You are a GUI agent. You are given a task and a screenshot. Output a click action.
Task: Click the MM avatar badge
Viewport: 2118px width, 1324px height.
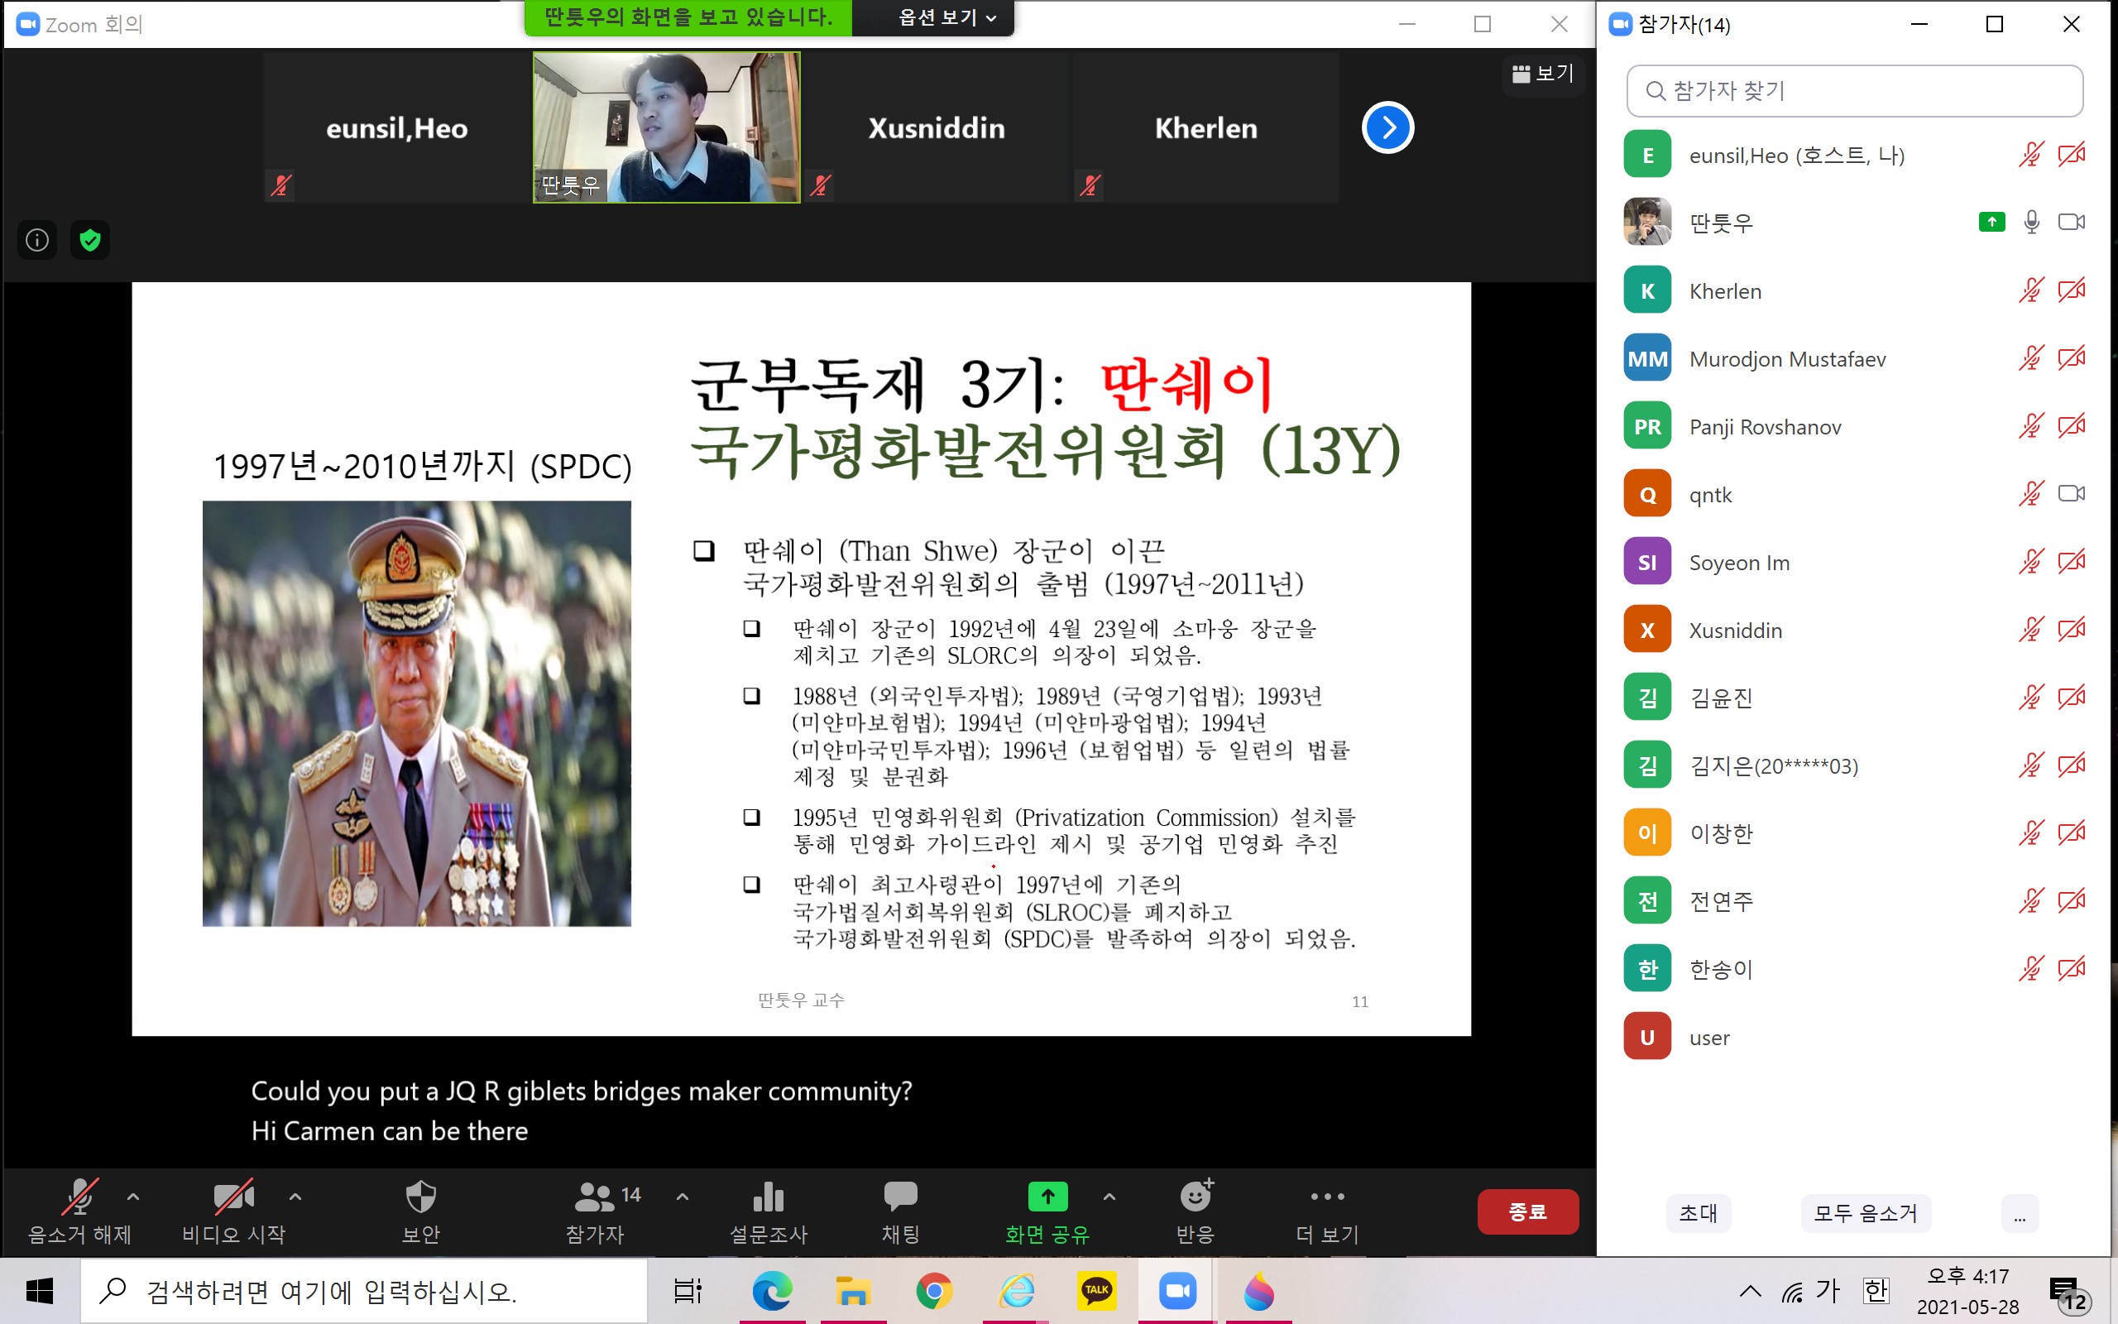click(x=1646, y=358)
